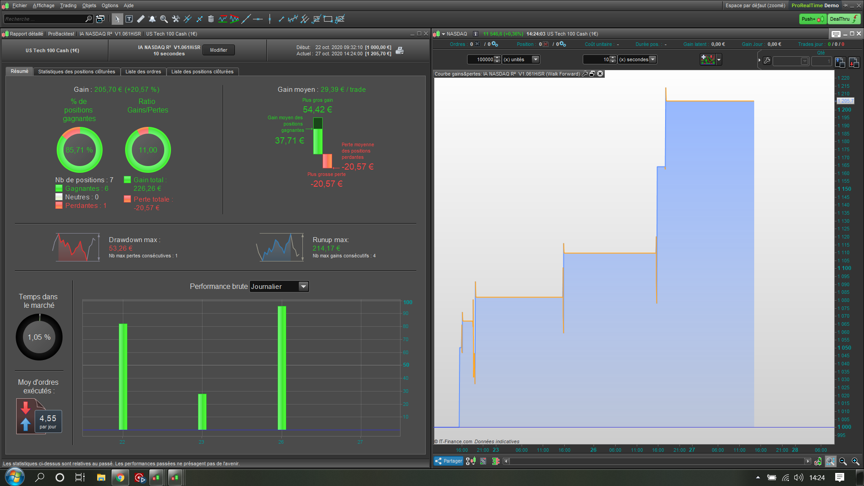Print the detailed backtest report

pyautogui.click(x=400, y=50)
